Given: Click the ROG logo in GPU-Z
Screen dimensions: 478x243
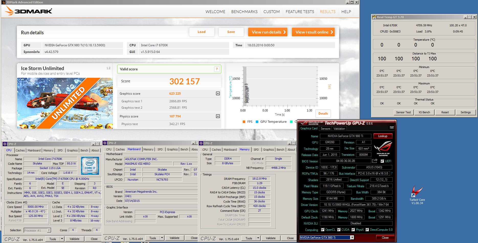Looking at the screenshot, I should click(x=383, y=149).
